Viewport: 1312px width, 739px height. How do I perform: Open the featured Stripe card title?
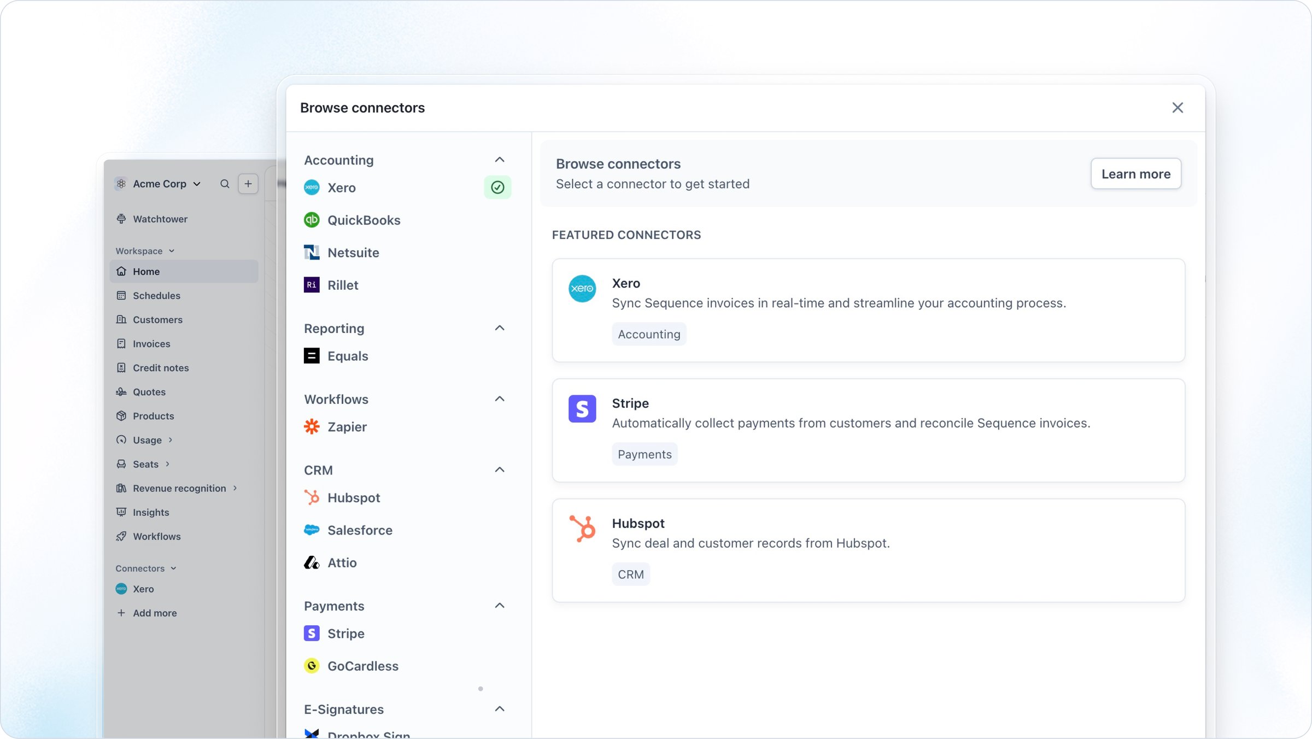click(630, 403)
